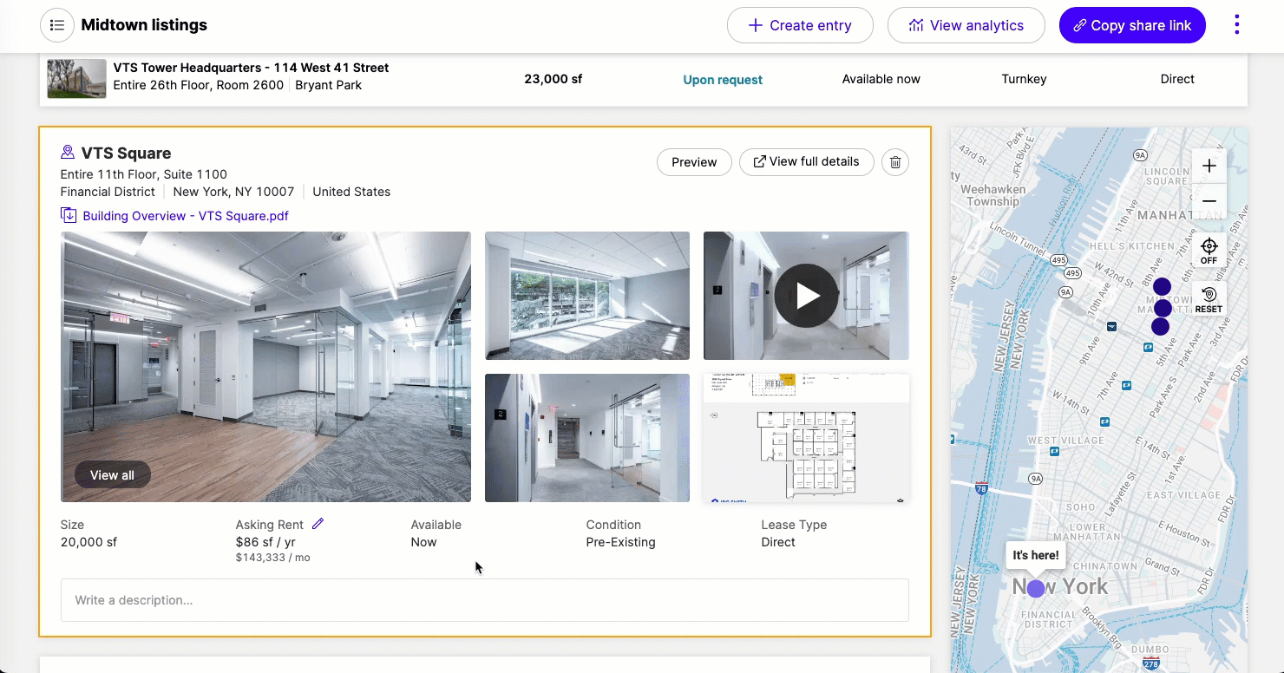Play the VTS Square video tour

click(806, 296)
